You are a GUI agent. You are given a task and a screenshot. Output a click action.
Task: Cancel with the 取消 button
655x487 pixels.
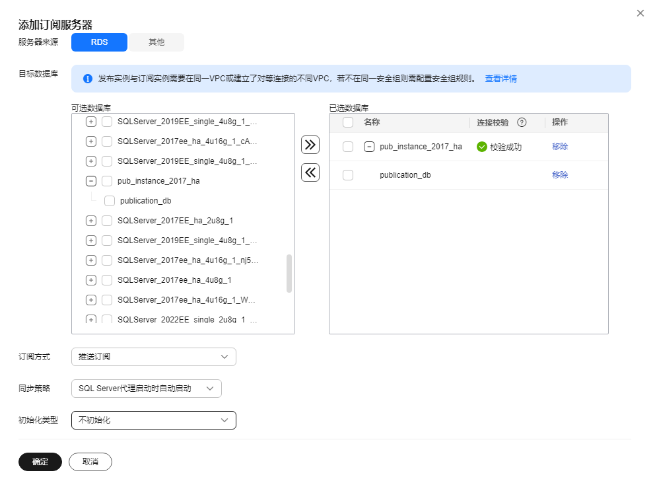90,462
